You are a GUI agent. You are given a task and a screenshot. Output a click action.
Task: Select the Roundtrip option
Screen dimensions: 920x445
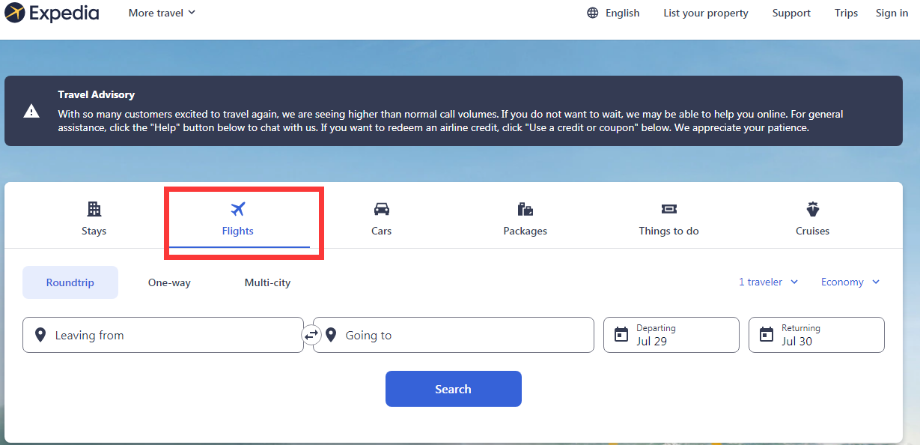[70, 282]
